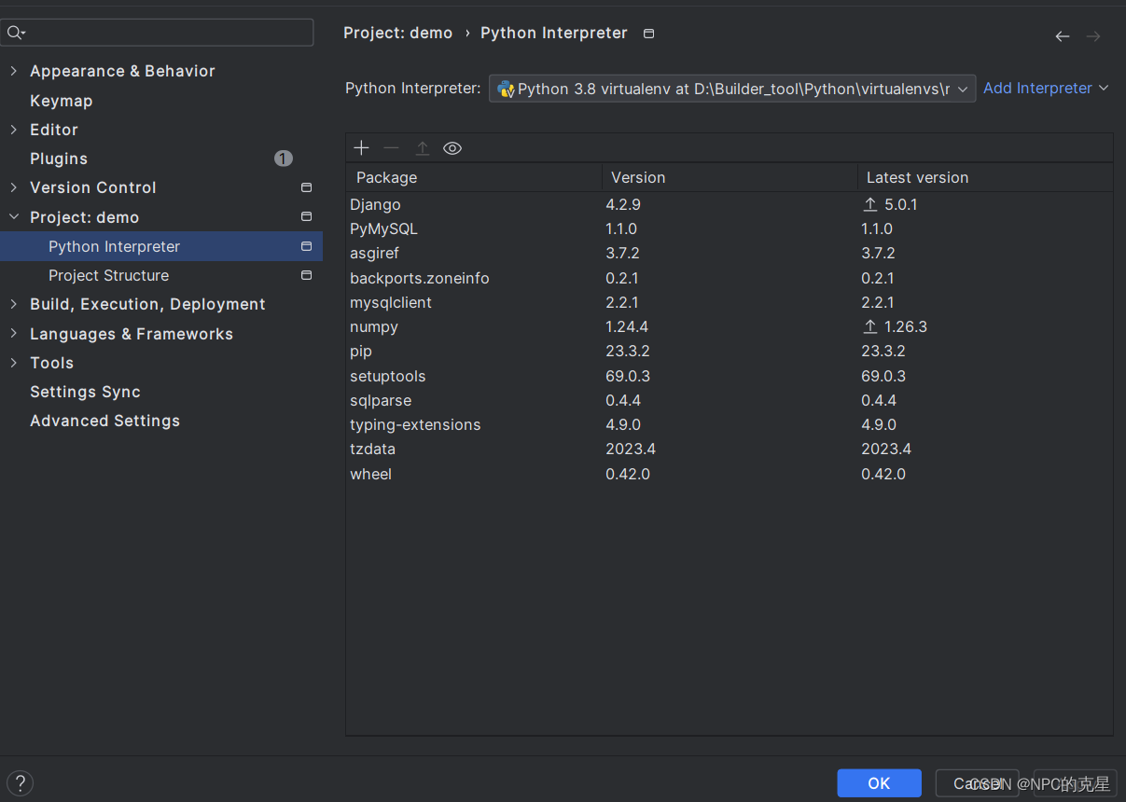This screenshot has height=802, width=1126.
Task: Select Python Interpreter tree item
Action: point(161,246)
